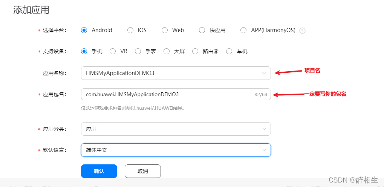Select APP(HarmonyOS) platform option

(x=243, y=30)
